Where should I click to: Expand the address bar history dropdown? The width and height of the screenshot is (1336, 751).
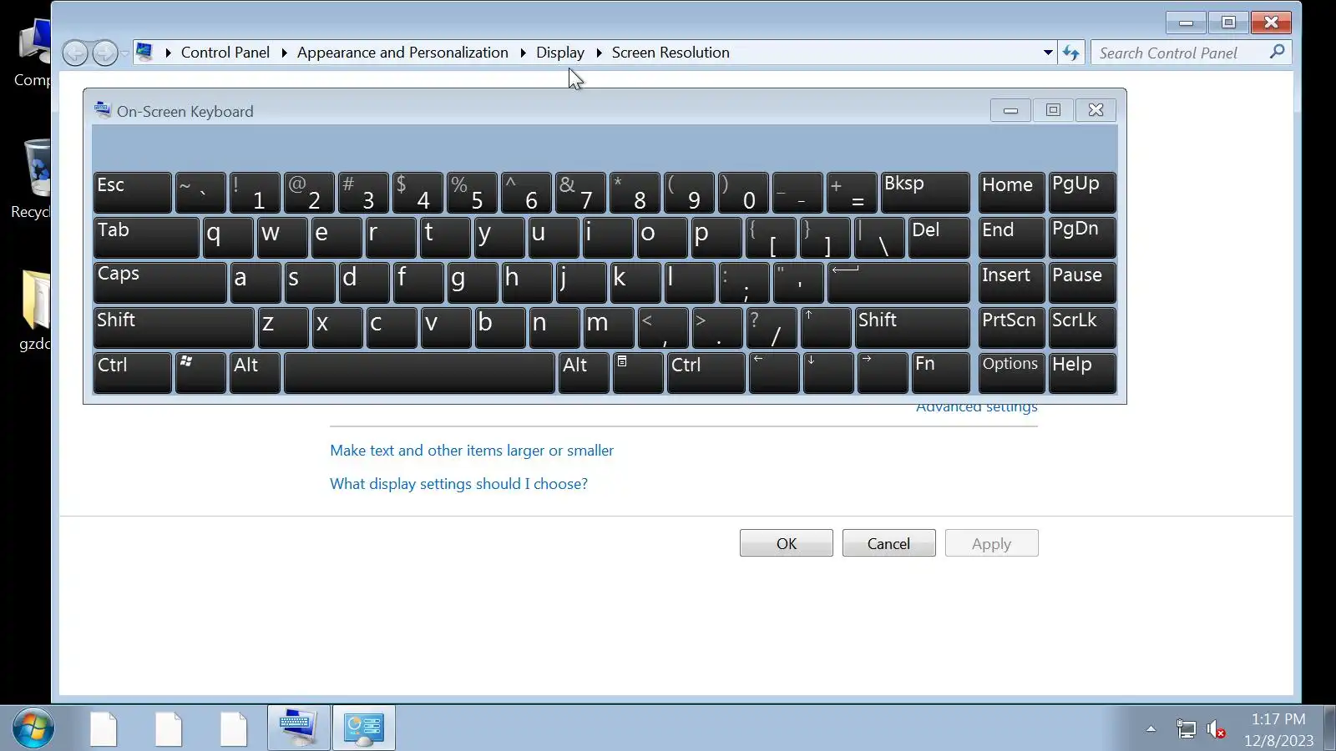tap(1048, 53)
